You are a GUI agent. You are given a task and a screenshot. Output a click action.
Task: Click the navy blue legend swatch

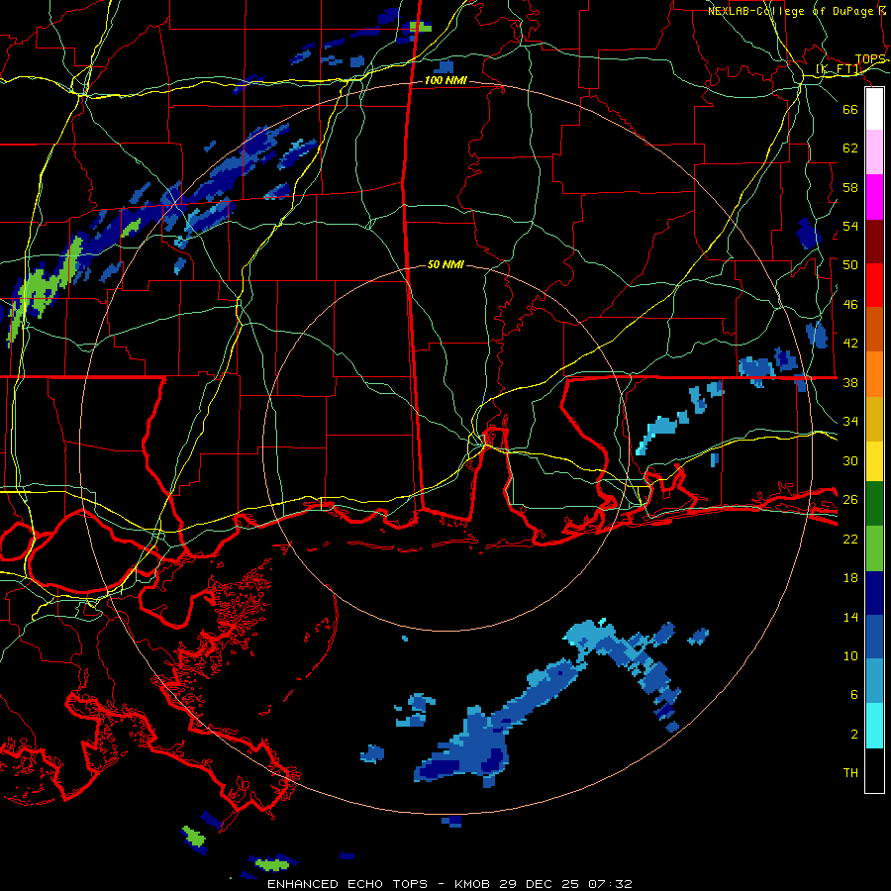tap(874, 593)
